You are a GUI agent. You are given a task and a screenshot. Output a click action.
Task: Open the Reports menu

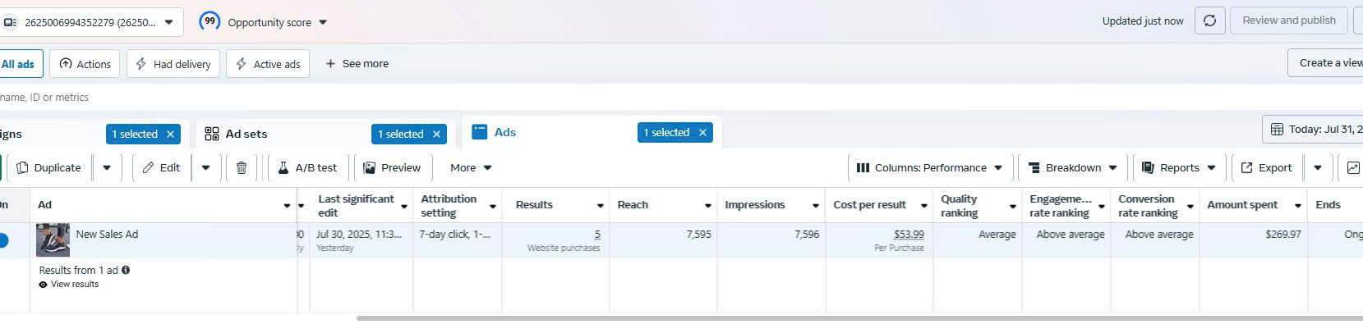tap(1179, 167)
